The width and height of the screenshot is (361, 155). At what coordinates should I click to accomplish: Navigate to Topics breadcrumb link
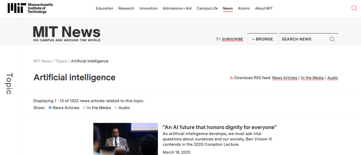point(61,61)
